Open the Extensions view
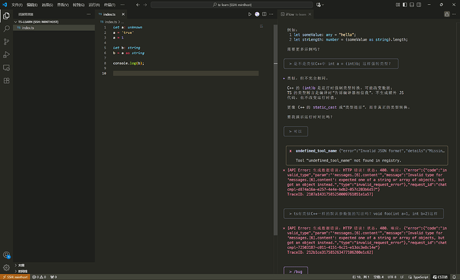460x280 pixels. pyautogui.click(x=7, y=80)
